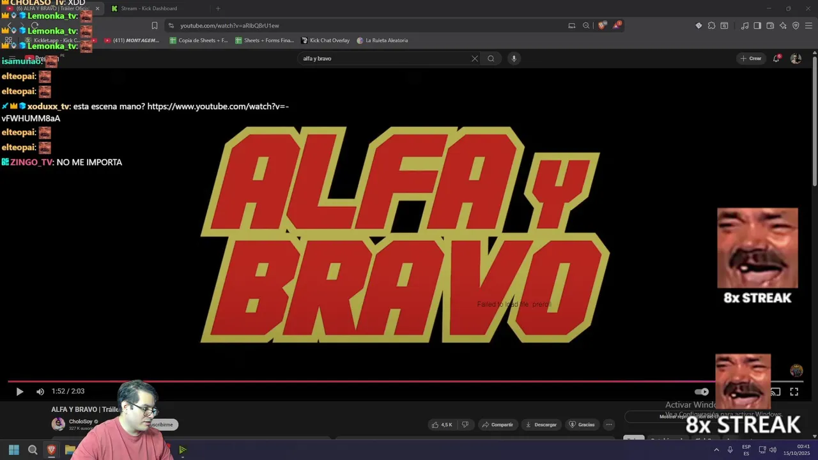Dislike the video with thumbs down
This screenshot has width=818, height=460.
point(465,425)
